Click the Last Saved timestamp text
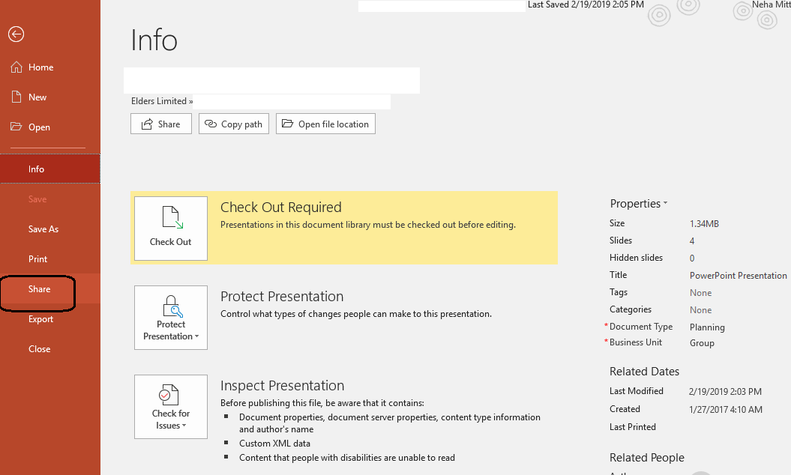 tap(586, 4)
